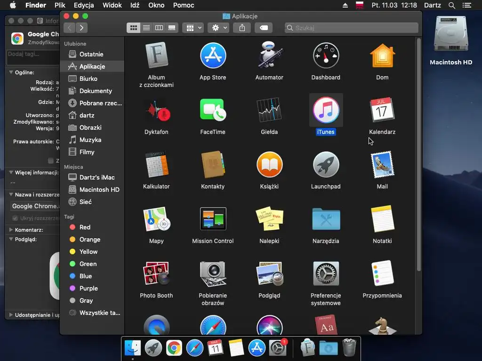Expand the Komentarz section in Info window
The height and width of the screenshot is (361, 482).
pyautogui.click(x=11, y=229)
